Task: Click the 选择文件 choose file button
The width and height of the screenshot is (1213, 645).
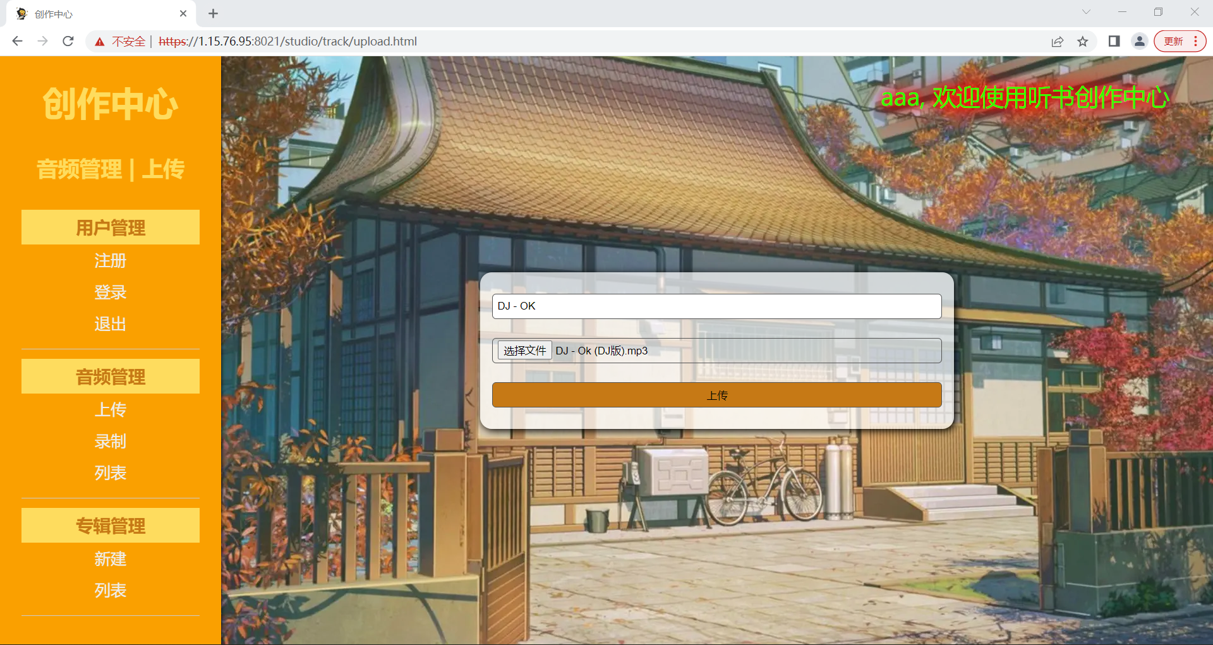Action: pyautogui.click(x=524, y=351)
